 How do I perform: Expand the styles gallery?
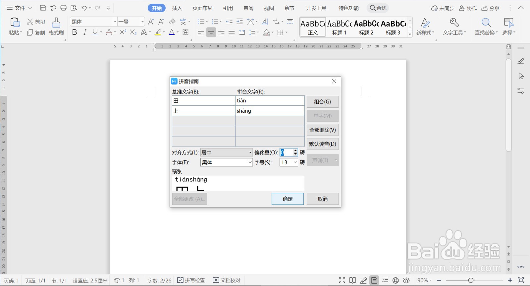(410, 34)
